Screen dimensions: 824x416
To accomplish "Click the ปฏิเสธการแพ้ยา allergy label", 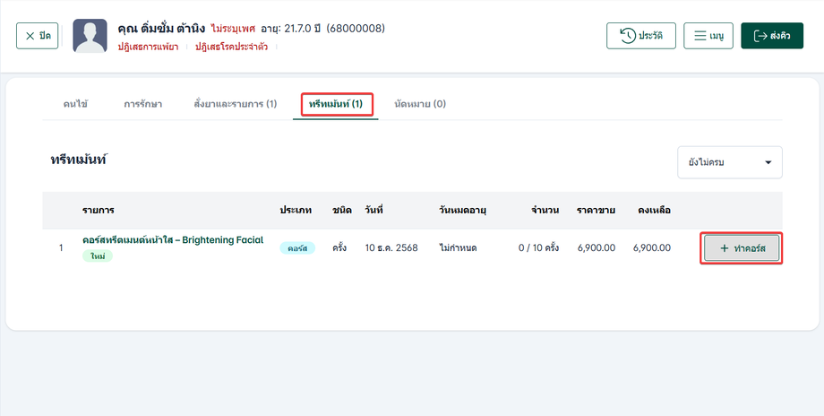I will pos(148,47).
